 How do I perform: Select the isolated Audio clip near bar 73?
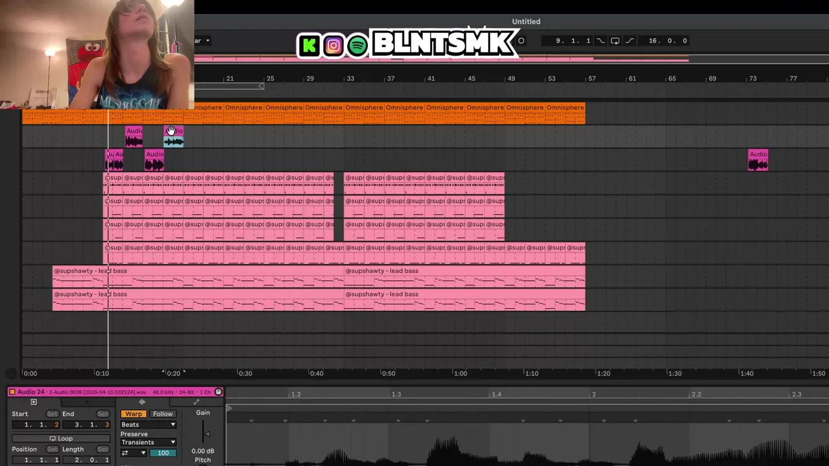pyautogui.click(x=758, y=160)
